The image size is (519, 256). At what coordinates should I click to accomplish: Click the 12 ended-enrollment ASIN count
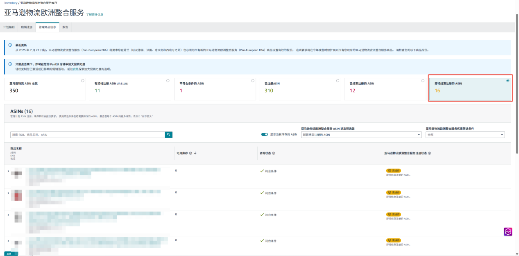353,91
